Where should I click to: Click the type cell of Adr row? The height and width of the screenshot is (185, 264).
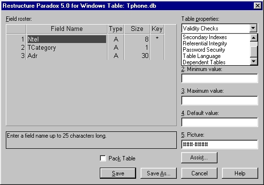pyautogui.click(x=116, y=56)
